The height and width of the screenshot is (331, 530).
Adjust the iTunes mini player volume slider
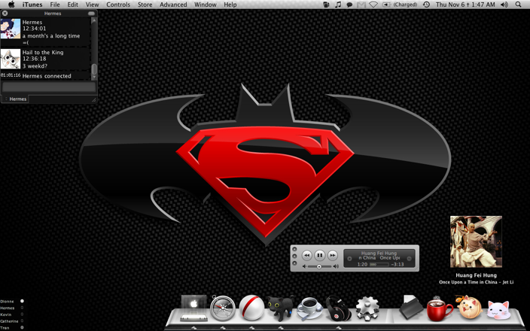coord(319,266)
